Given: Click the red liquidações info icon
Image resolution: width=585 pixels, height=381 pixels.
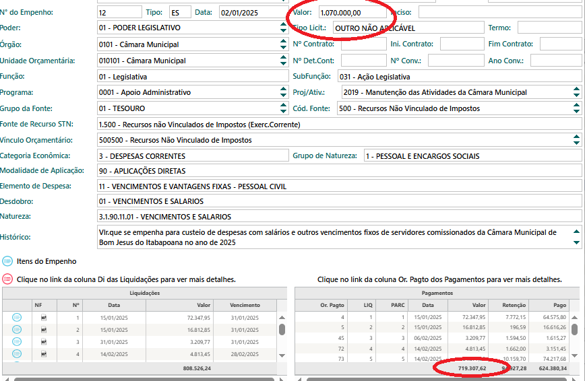Looking at the screenshot, I should 7,279.
